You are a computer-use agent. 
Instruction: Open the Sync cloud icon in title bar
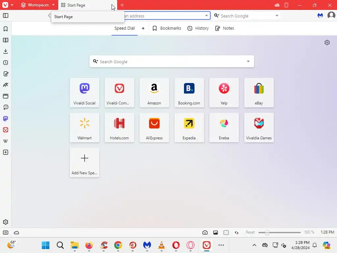tap(277, 5)
